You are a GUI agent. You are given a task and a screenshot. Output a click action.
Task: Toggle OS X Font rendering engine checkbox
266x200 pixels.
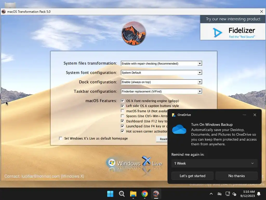123,101
